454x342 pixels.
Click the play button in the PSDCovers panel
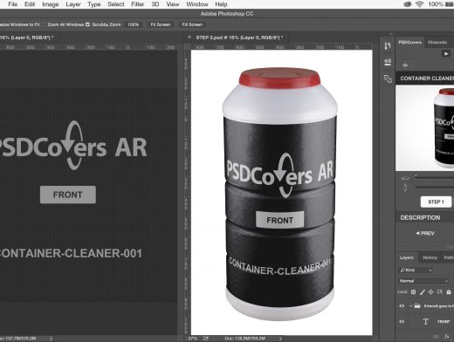coord(446,54)
